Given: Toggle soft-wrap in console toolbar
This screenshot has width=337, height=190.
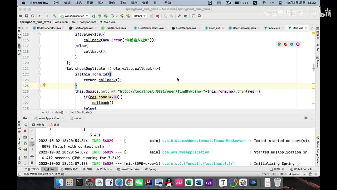Looking at the screenshot, I should tap(32, 144).
